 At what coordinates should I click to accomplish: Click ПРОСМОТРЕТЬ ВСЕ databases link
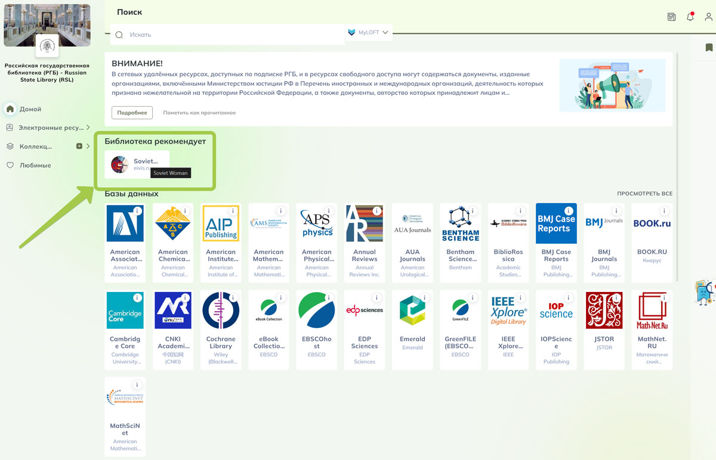click(x=644, y=194)
